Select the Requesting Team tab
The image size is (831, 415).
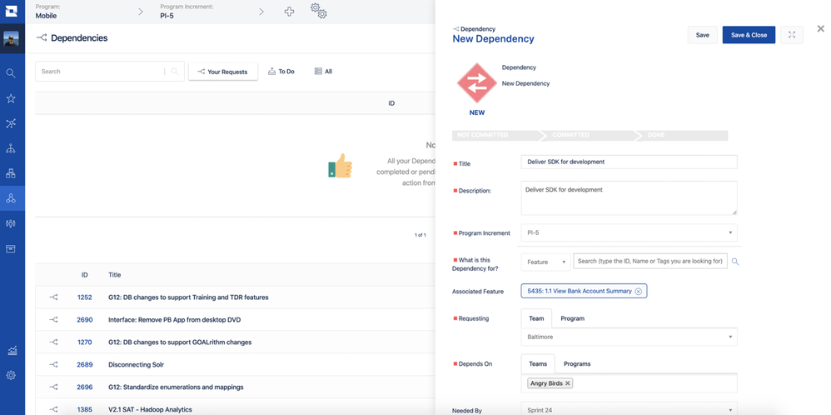[x=536, y=318]
